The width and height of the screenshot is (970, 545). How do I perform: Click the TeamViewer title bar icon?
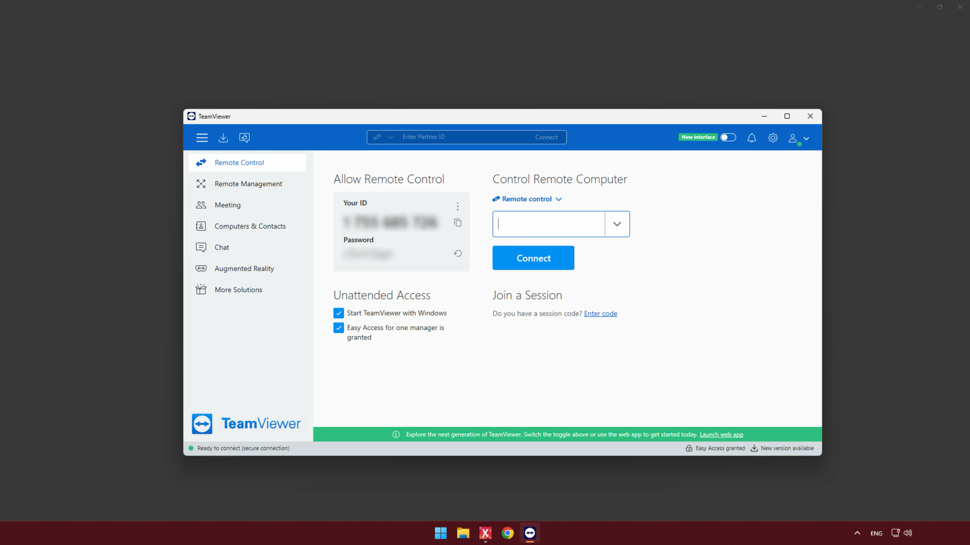[x=192, y=116]
